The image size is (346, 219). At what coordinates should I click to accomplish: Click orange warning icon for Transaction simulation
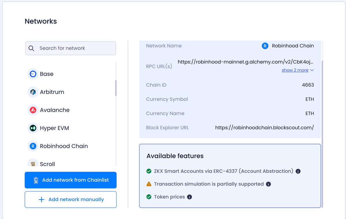pos(149,184)
